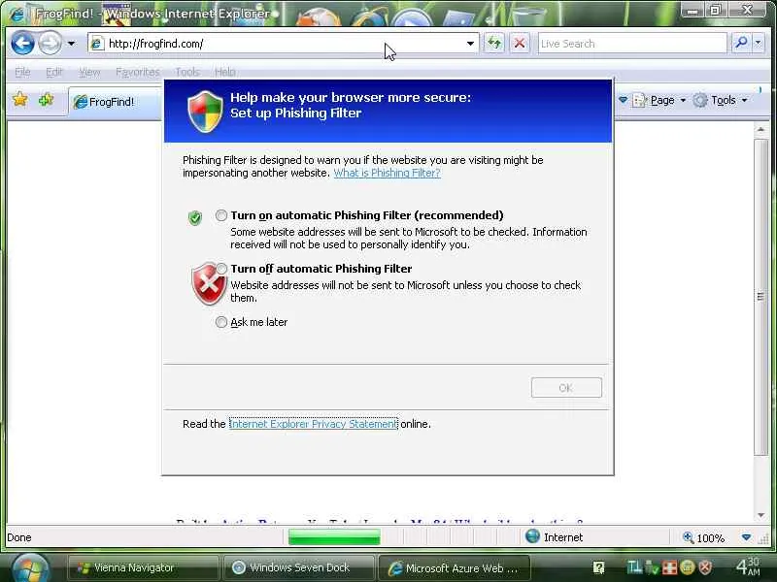
Task: Click the frogfind.com address bar
Action: [283, 44]
